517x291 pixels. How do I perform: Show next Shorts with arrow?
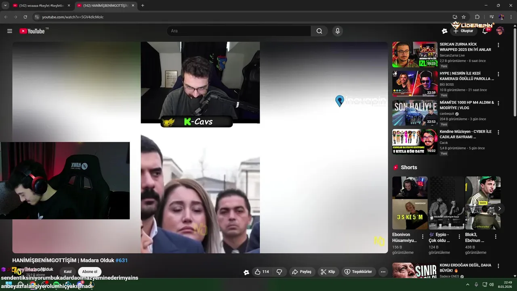[499, 209]
